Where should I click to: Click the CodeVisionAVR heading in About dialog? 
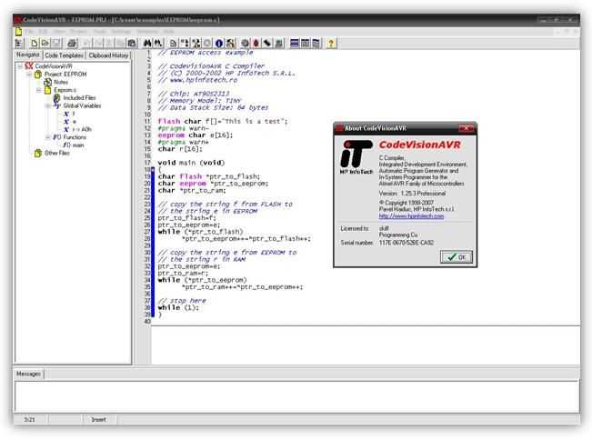419,145
